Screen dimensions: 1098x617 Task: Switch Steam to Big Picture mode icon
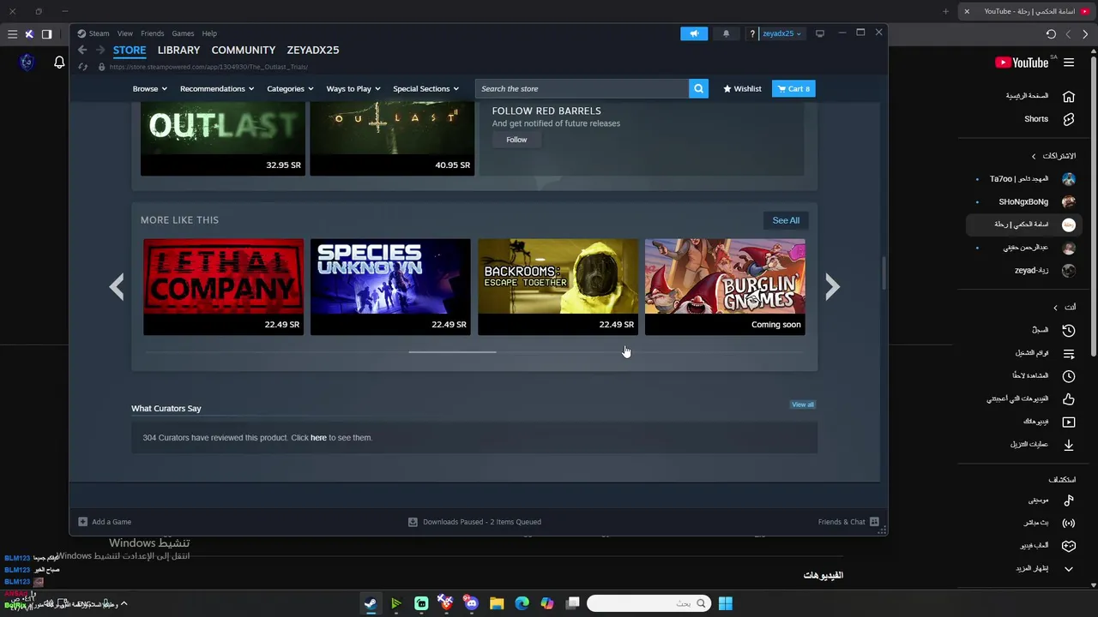[x=820, y=33]
